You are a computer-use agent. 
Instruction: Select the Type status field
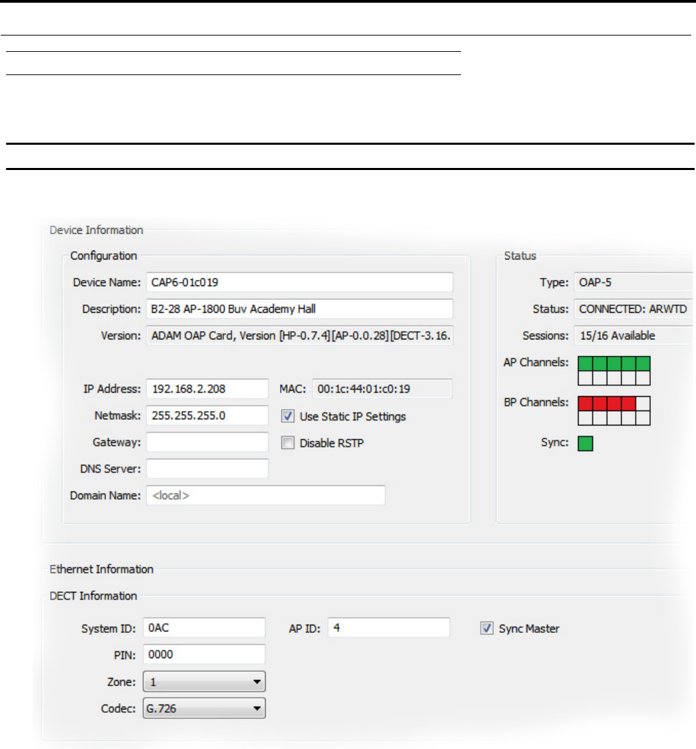[635, 282]
